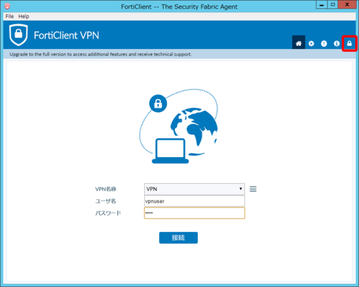Image resolution: width=359 pixels, height=287 pixels.
Task: Open the Help menu
Action: (x=24, y=16)
